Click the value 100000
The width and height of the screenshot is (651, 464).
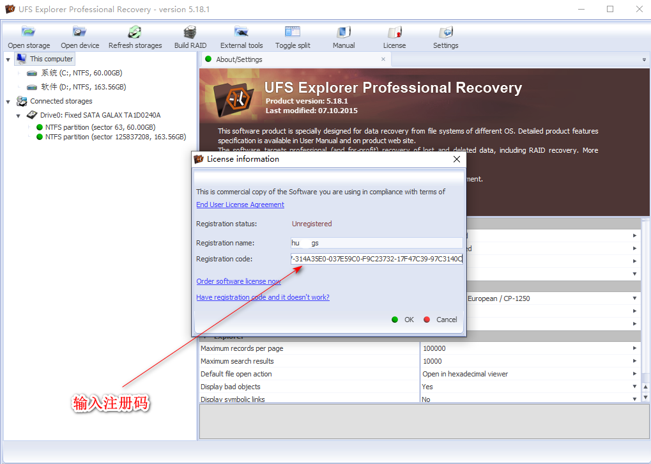(434, 348)
